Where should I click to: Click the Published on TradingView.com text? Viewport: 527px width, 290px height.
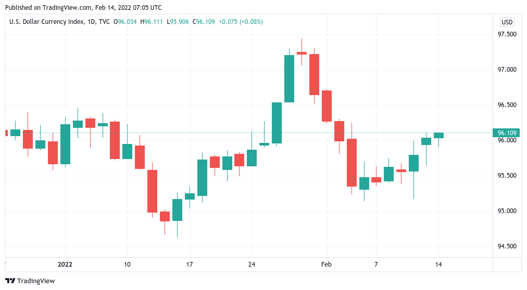82,7
